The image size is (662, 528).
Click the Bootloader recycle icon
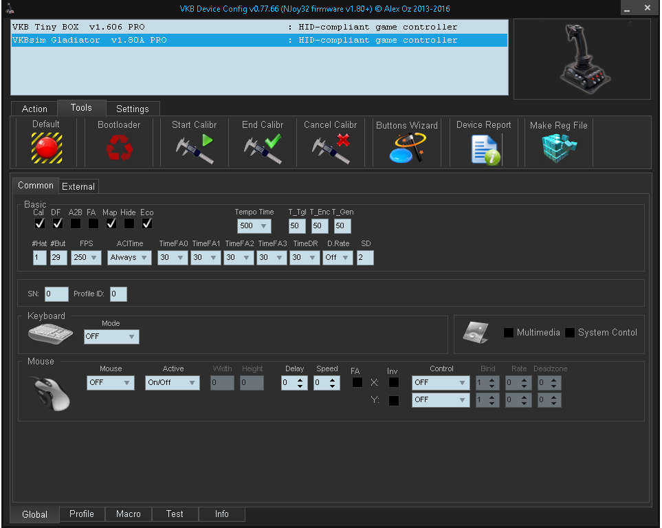[x=119, y=147]
